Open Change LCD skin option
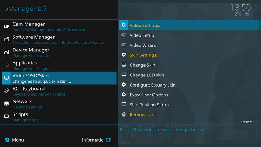 click(189, 75)
